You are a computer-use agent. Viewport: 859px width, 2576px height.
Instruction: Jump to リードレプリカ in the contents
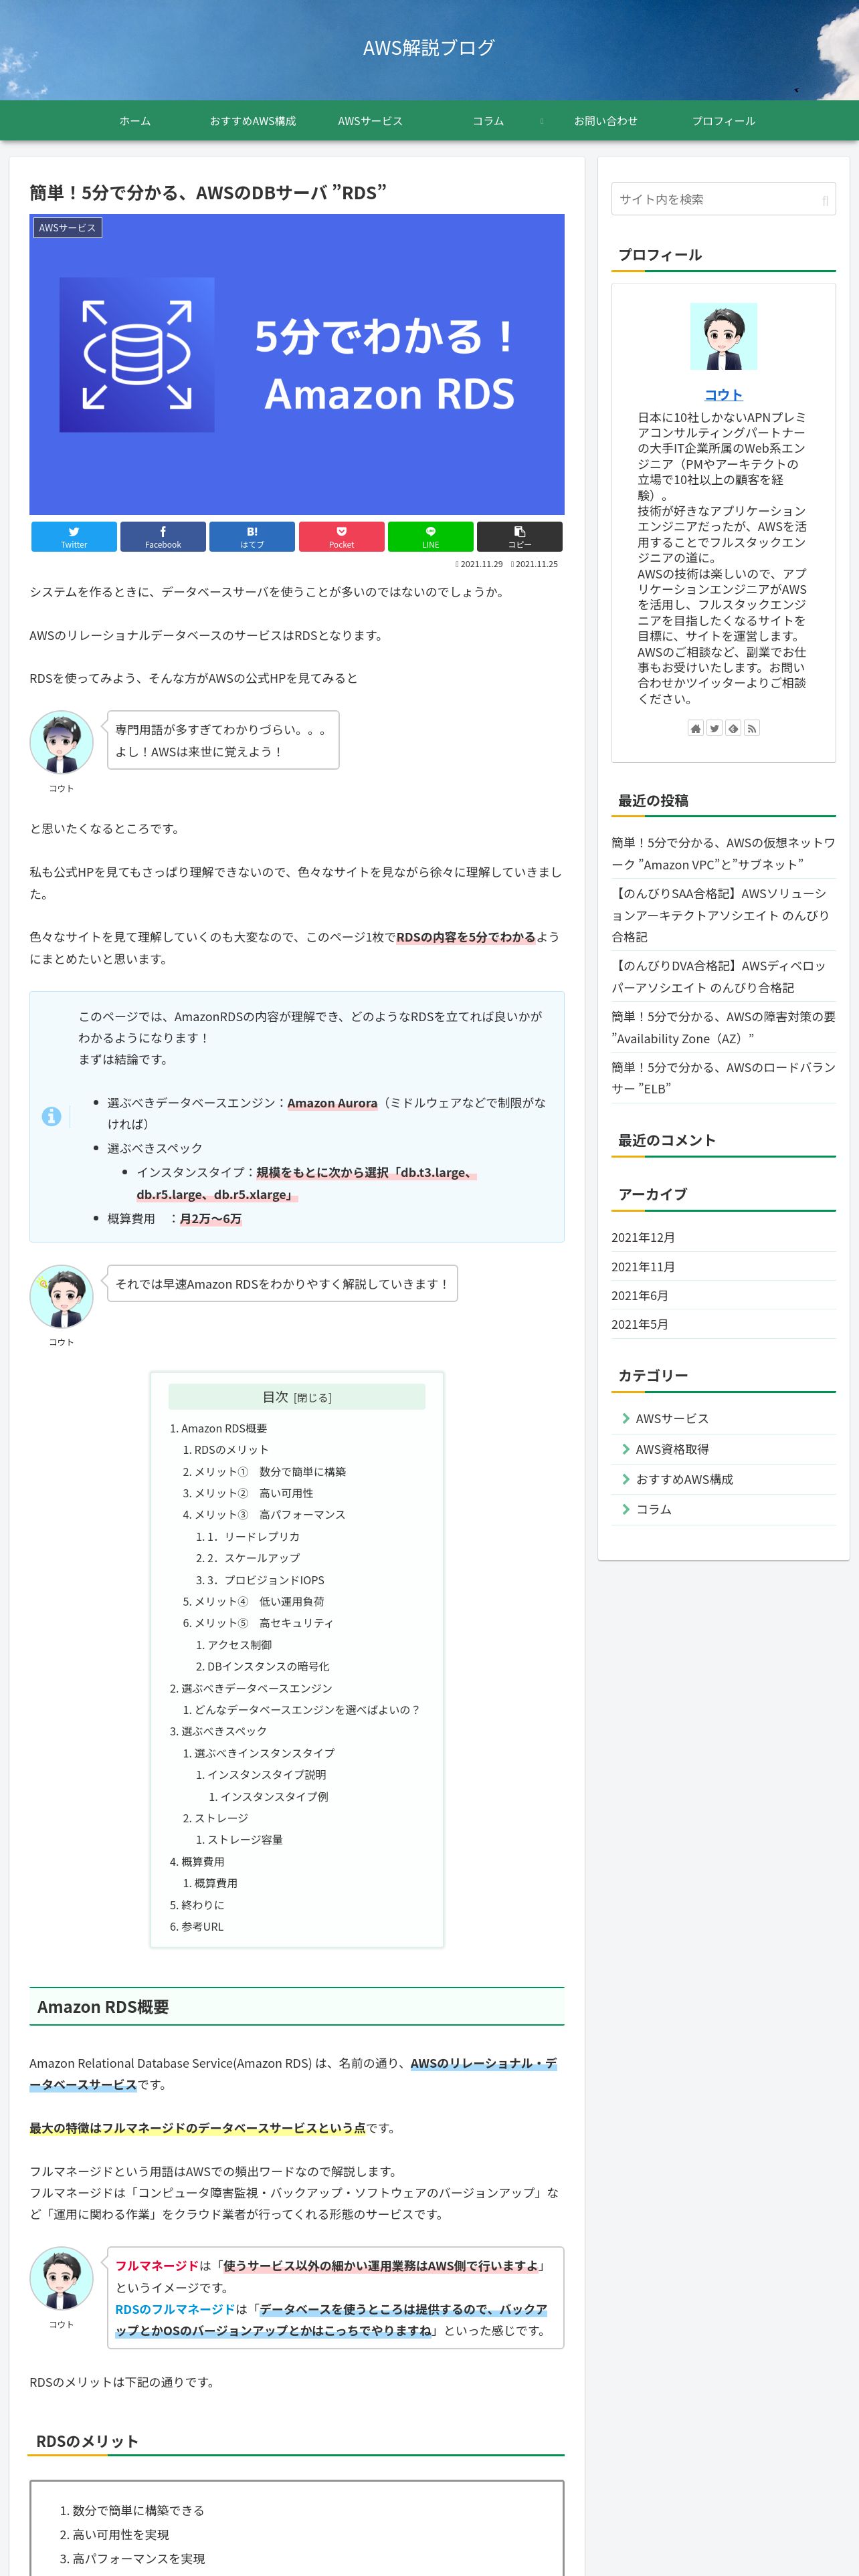click(253, 1537)
